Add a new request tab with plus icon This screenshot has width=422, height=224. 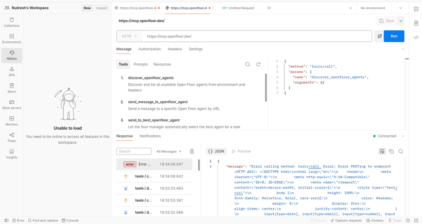(x=269, y=8)
